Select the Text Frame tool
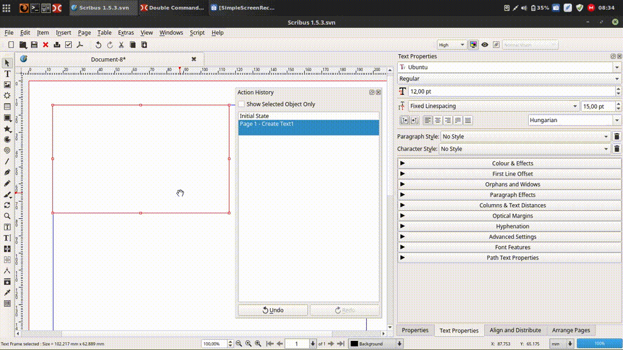Viewport: 623px width, 350px height. coord(7,74)
